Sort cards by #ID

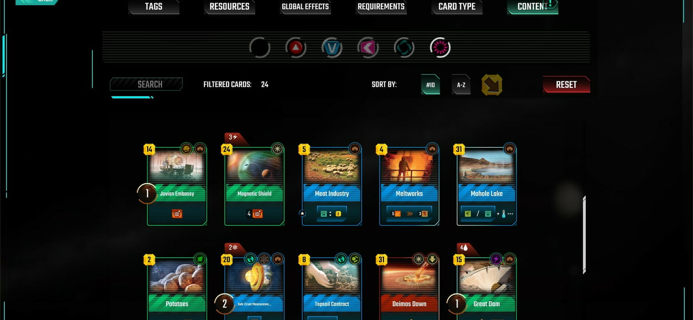(431, 85)
